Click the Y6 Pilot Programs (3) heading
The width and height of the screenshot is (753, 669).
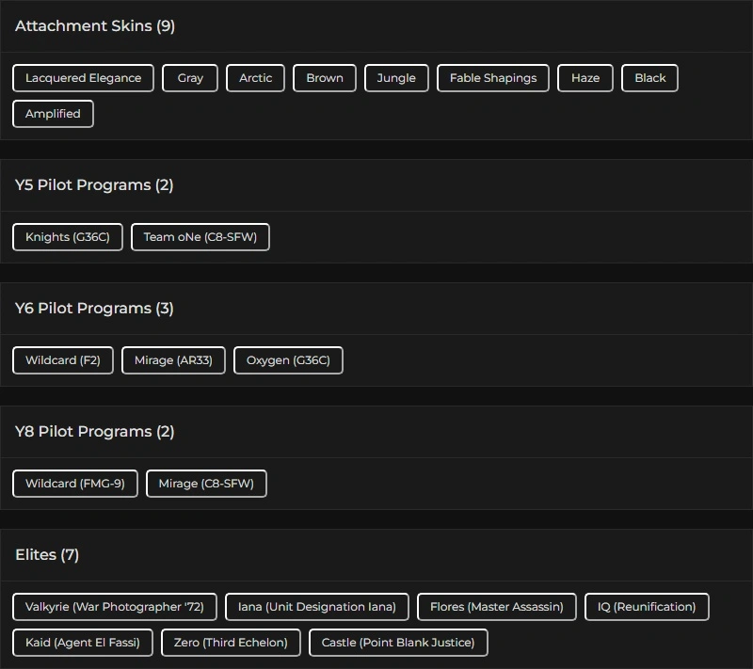pos(94,309)
